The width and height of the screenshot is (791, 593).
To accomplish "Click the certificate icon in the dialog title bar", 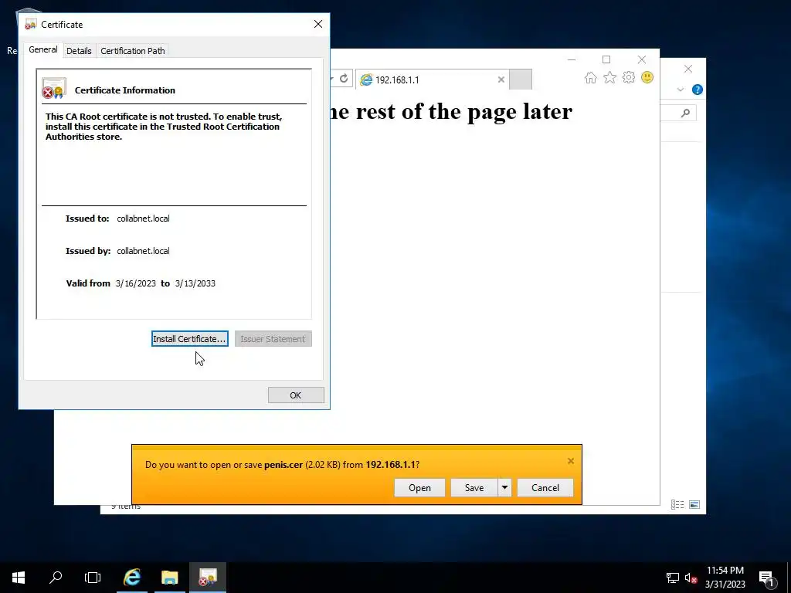I will click(31, 24).
